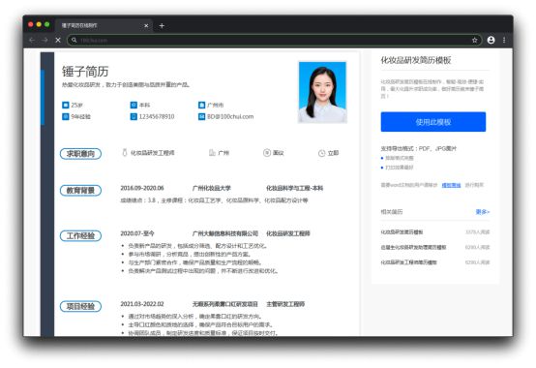
Task: Click the browser back arrow
Action: (x=32, y=40)
